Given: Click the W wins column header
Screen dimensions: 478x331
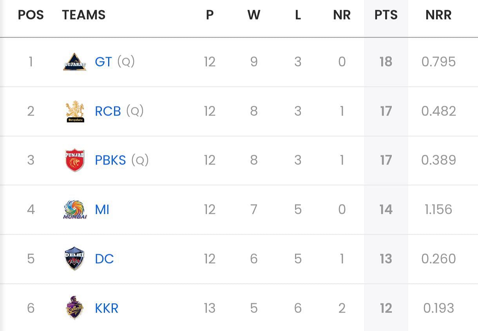Looking at the screenshot, I should coord(254,15).
